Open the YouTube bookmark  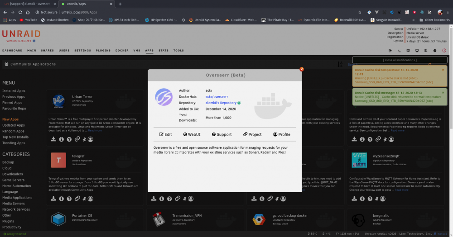(x=28, y=20)
